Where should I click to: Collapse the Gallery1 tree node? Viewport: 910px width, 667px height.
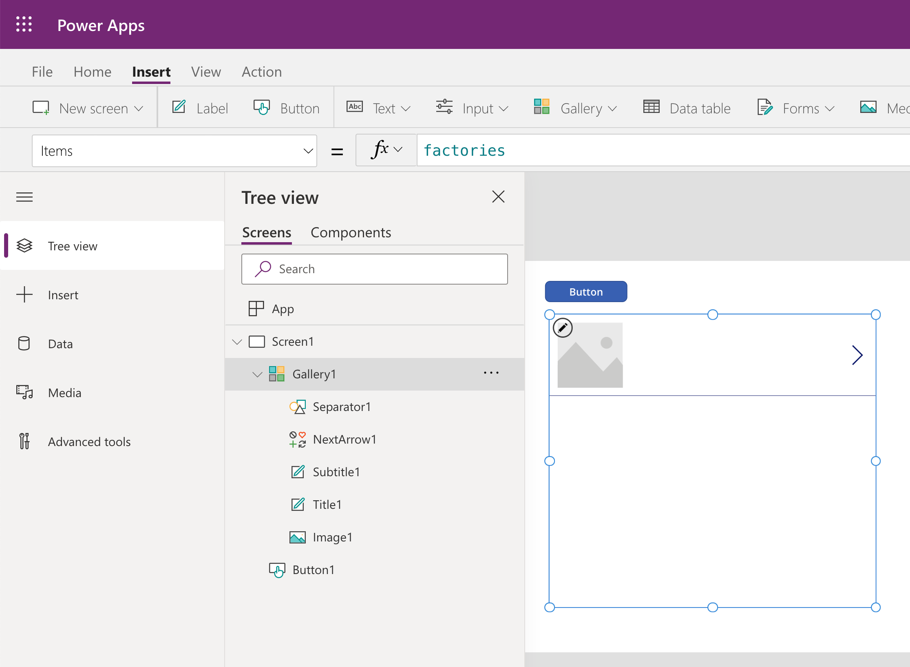pyautogui.click(x=257, y=374)
